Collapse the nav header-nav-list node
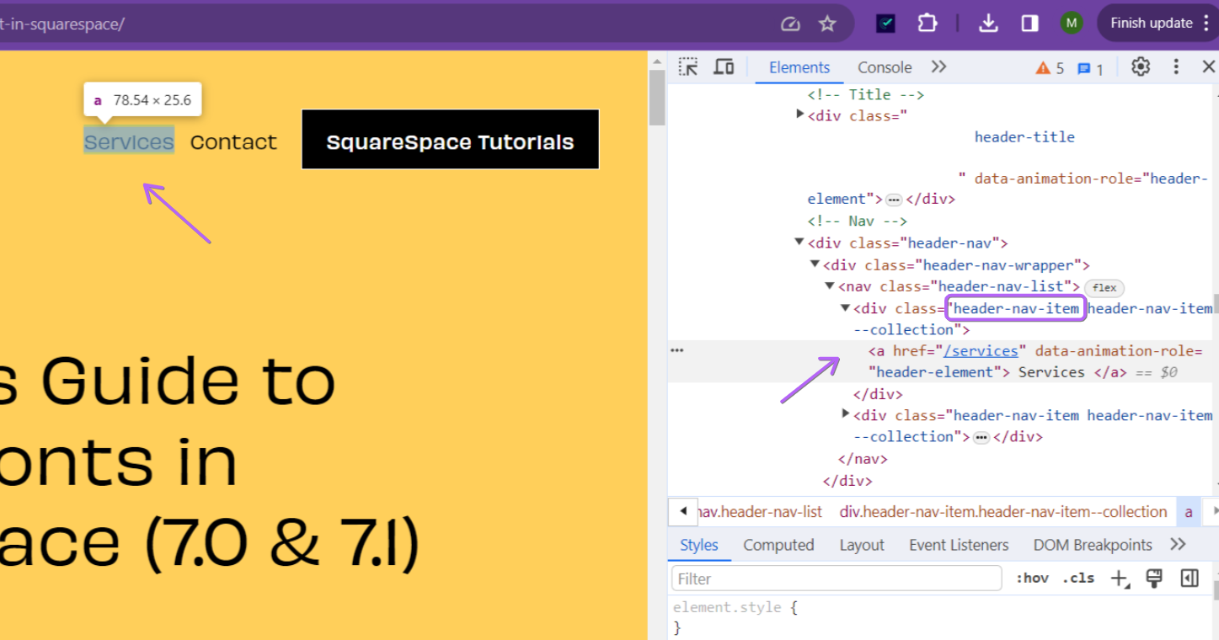This screenshot has height=640, width=1219. click(x=830, y=286)
